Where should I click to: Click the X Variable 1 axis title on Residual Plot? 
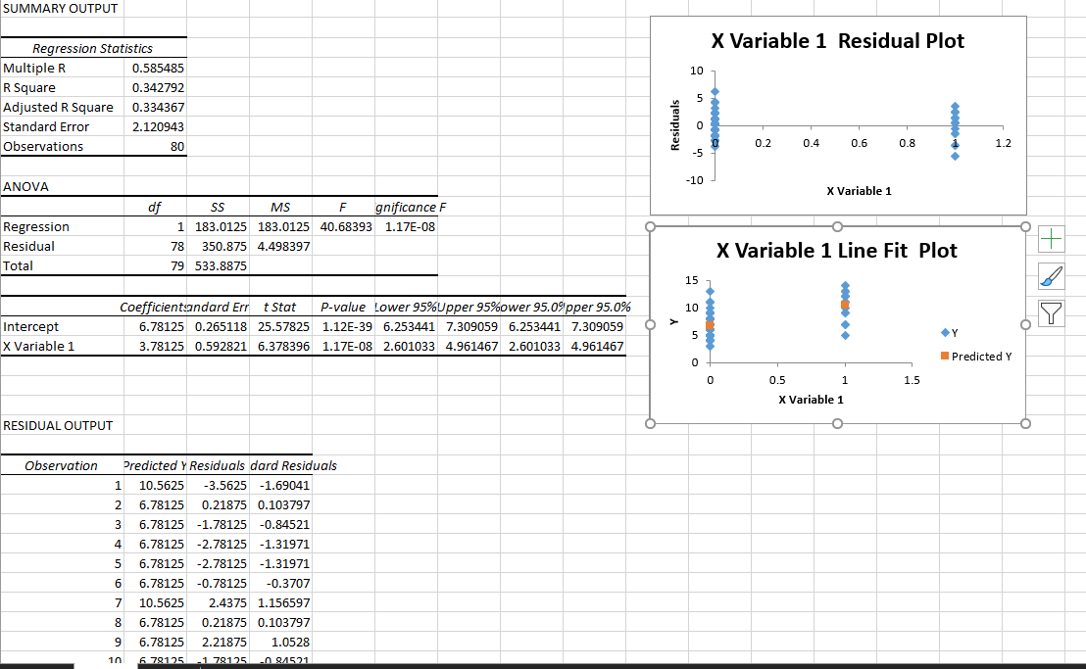tap(859, 191)
